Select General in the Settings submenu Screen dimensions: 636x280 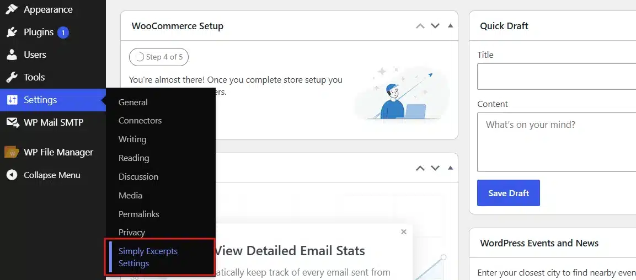pyautogui.click(x=133, y=102)
